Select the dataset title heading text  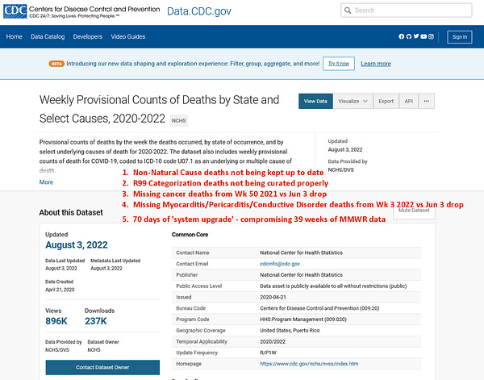159,109
